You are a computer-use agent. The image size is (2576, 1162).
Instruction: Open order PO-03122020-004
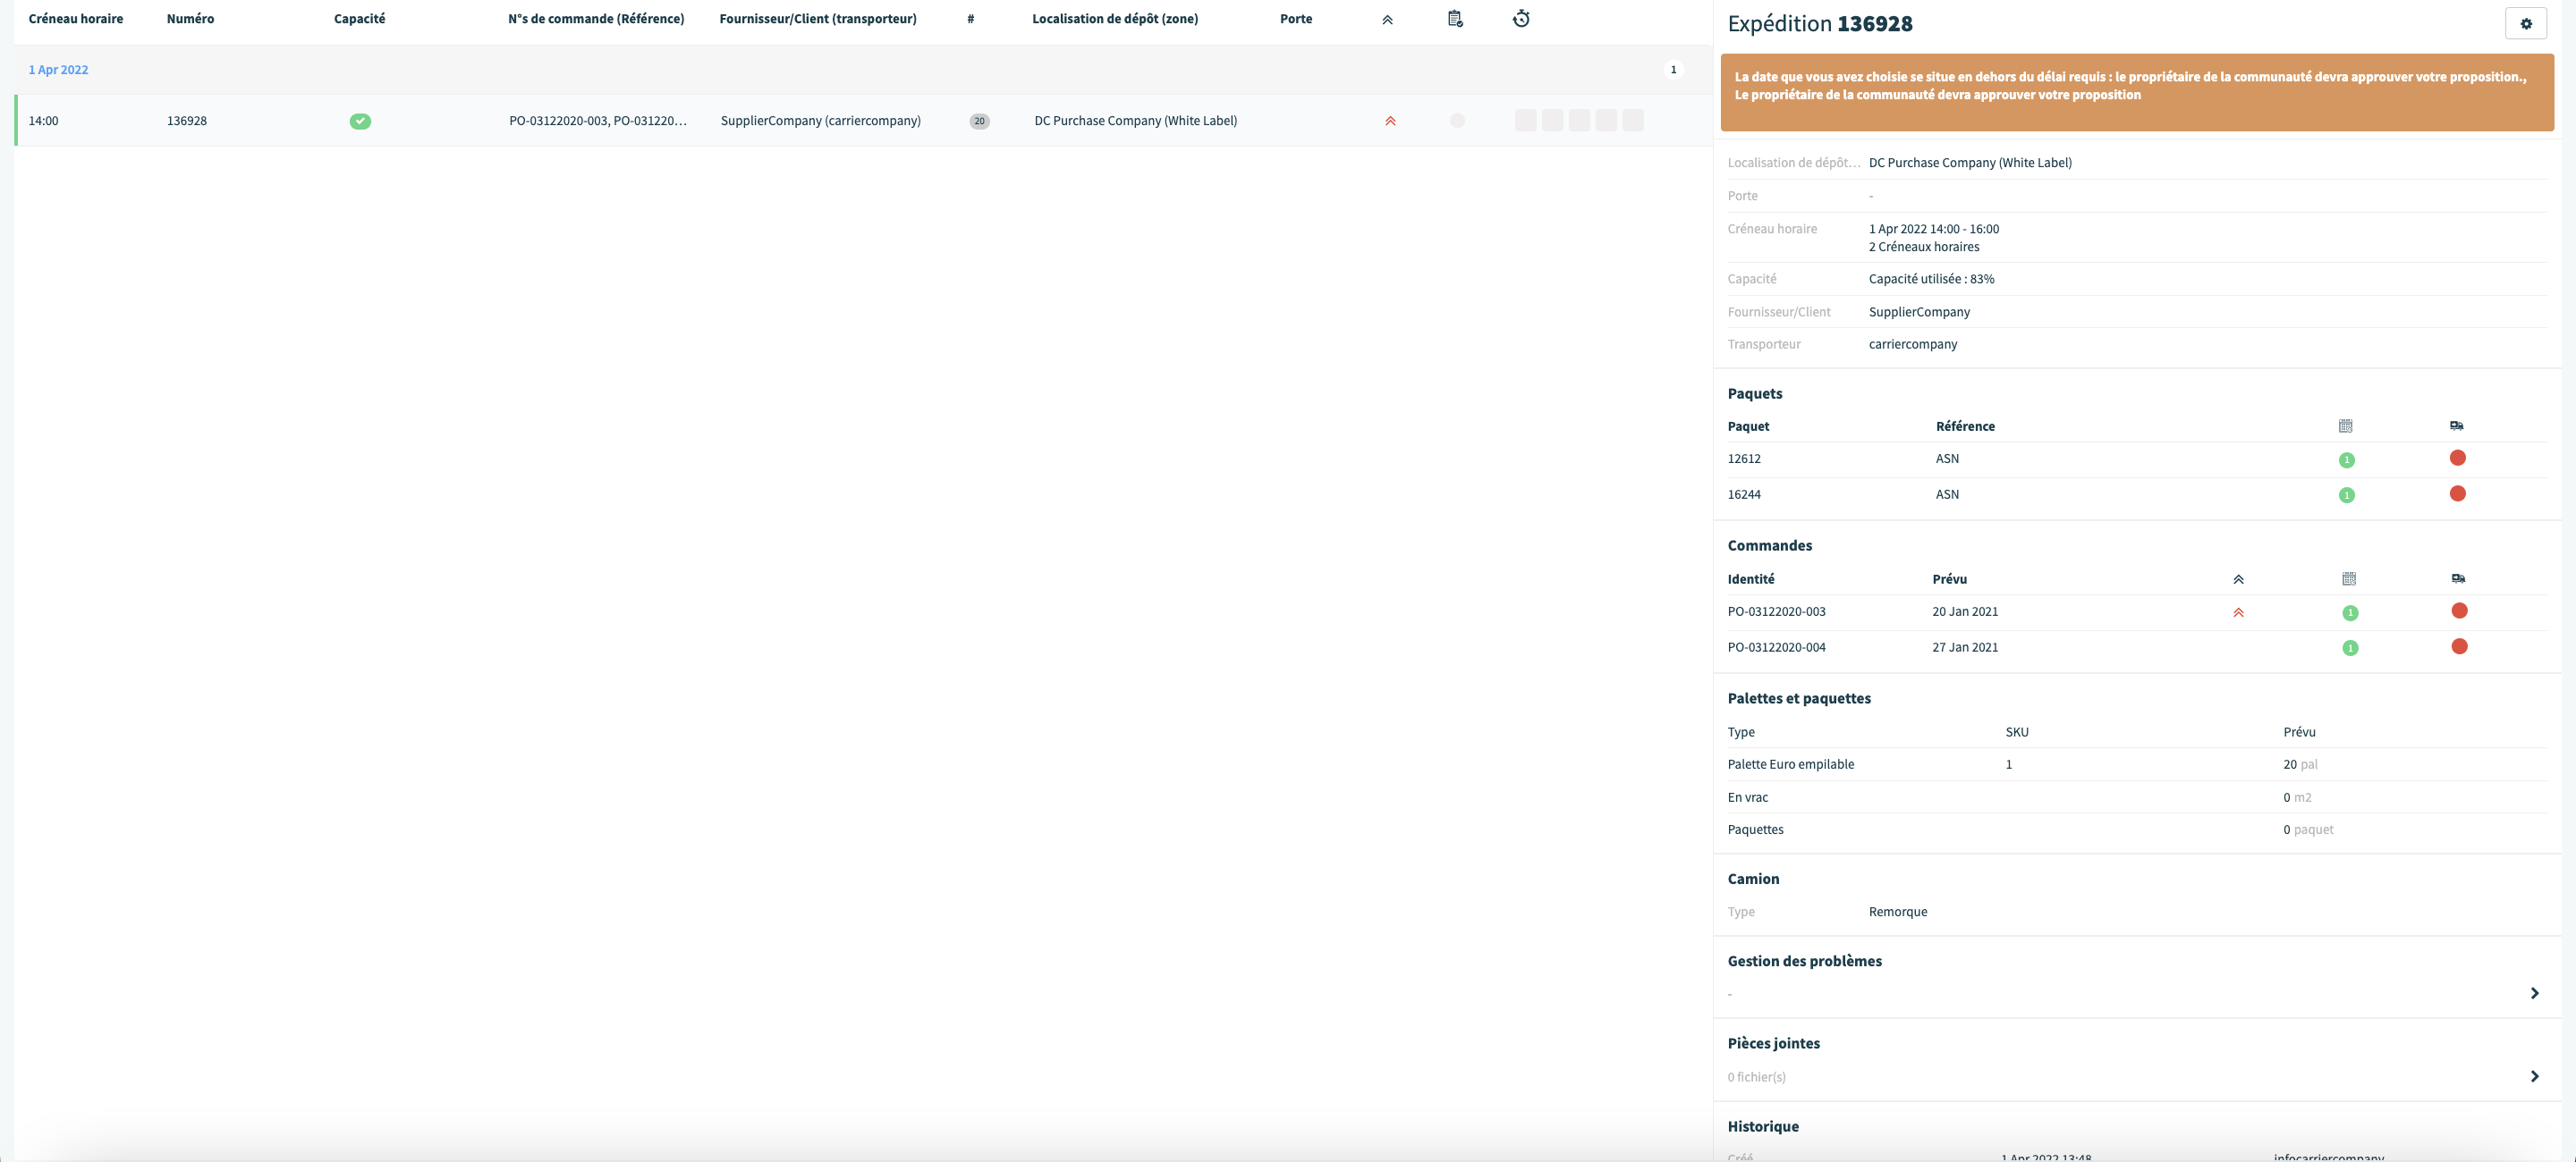click(x=1776, y=647)
